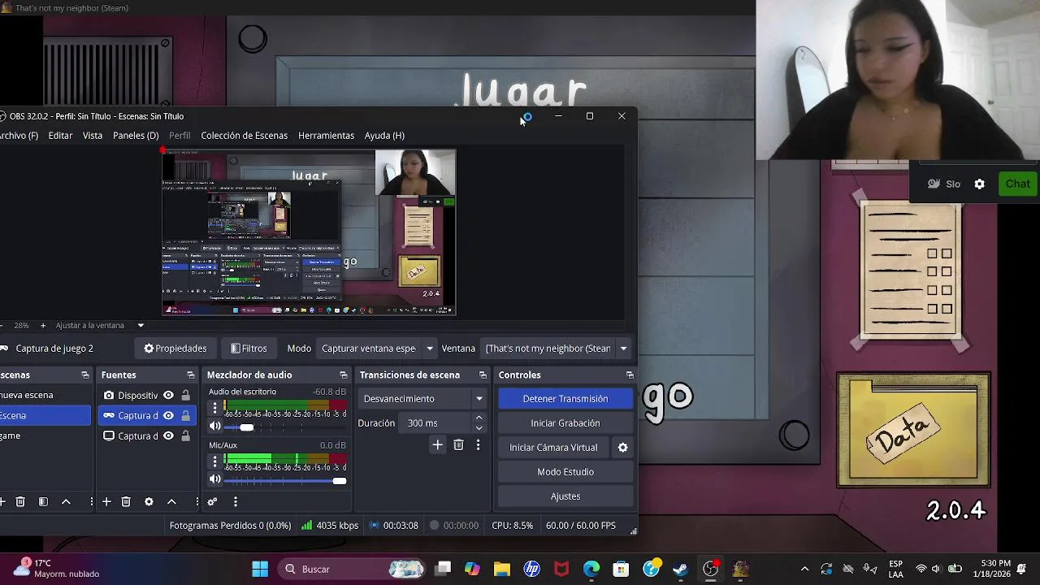Open Audio del escritorio options three-dot menu

pyautogui.click(x=215, y=408)
